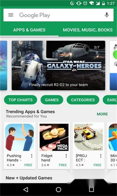The width and height of the screenshot is (117, 196).
Task: Browse the Categories chip
Action: click(x=83, y=100)
